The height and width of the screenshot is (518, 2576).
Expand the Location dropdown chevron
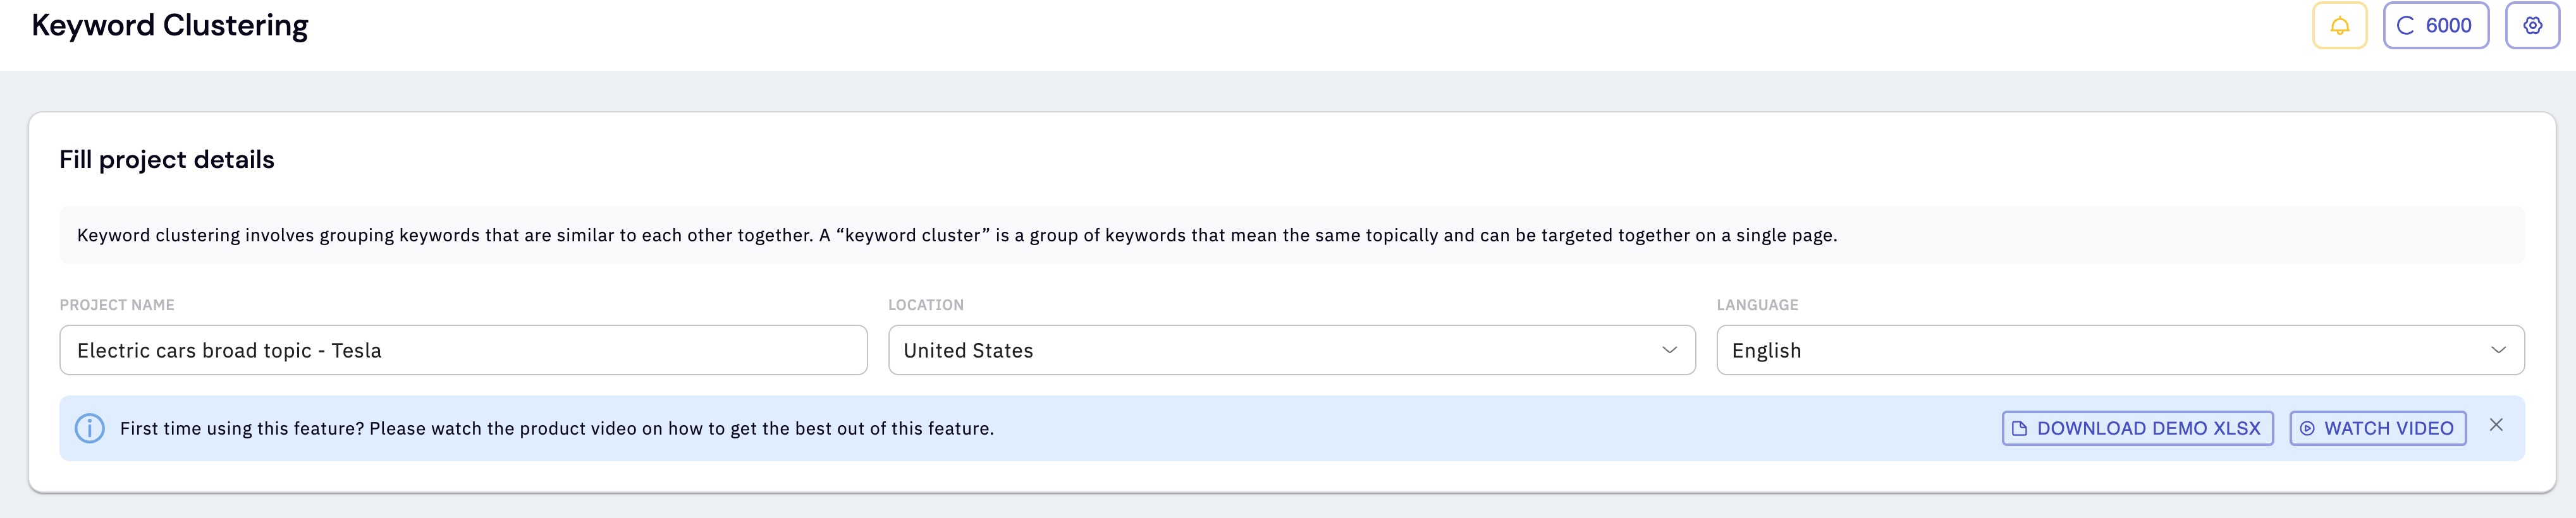[1669, 350]
